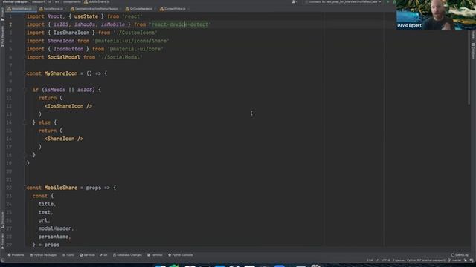Click the David Egbert webcam thumbnail
The height and width of the screenshot is (267, 476).
(x=436, y=15)
